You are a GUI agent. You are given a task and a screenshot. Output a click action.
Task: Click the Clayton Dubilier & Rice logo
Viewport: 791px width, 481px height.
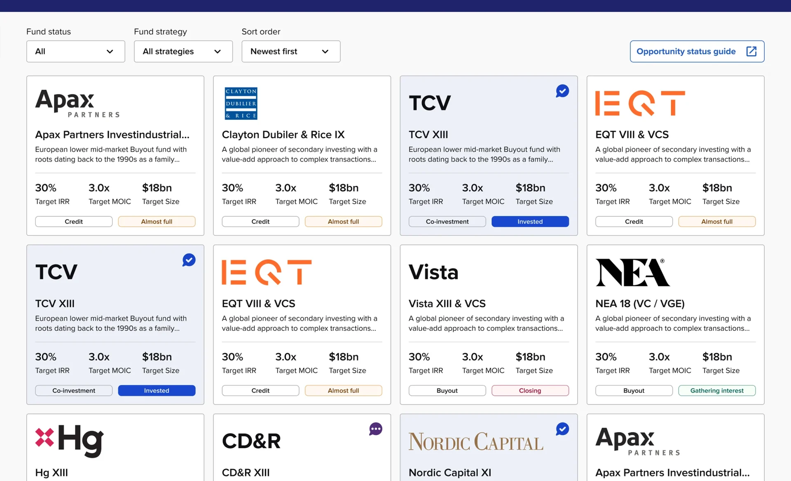pyautogui.click(x=241, y=103)
